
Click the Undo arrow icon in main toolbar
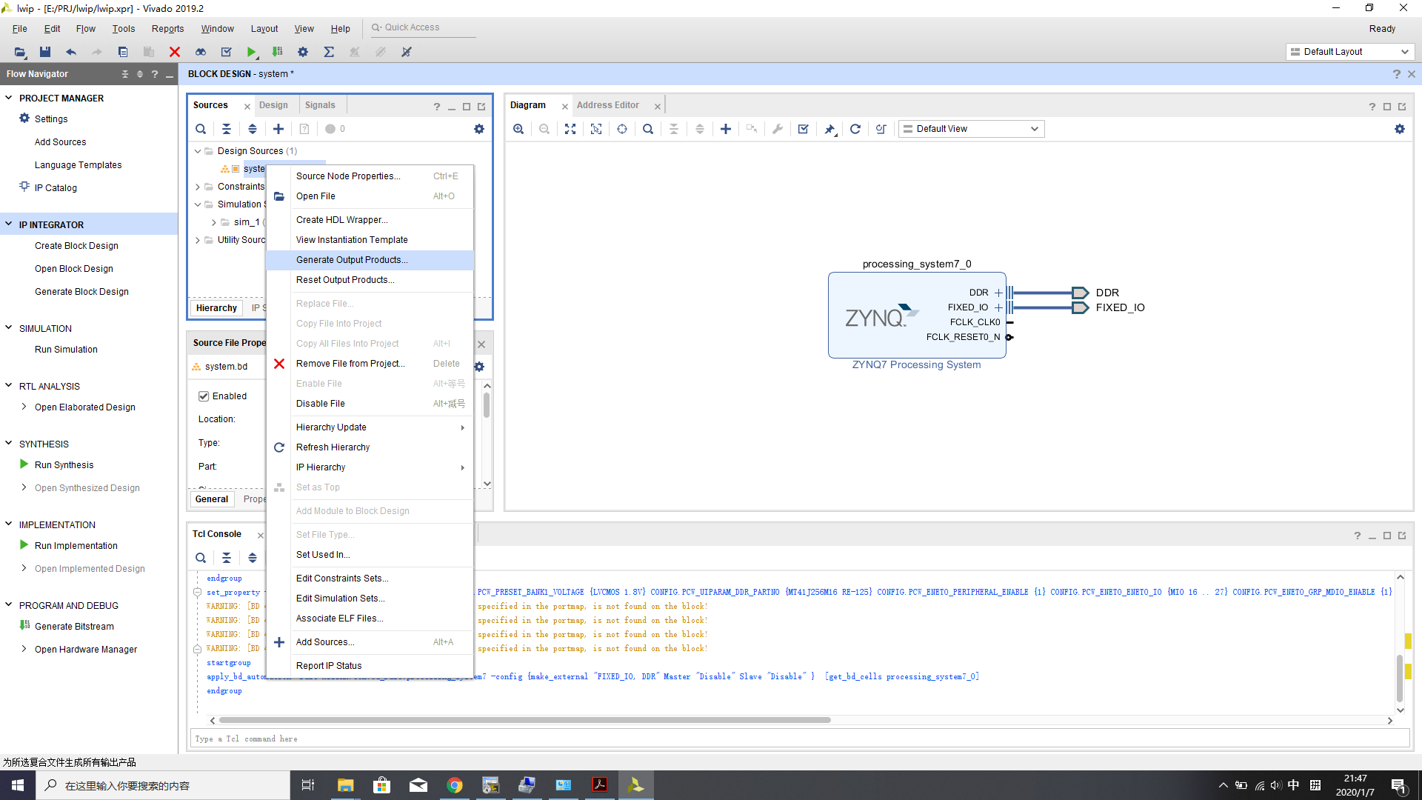pos(71,52)
